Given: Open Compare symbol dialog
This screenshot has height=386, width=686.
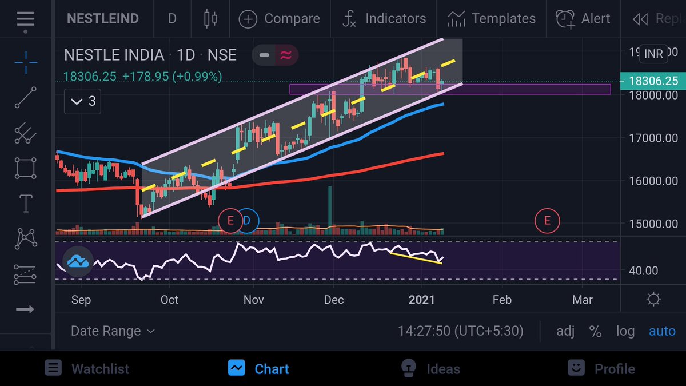Looking at the screenshot, I should click(x=279, y=18).
